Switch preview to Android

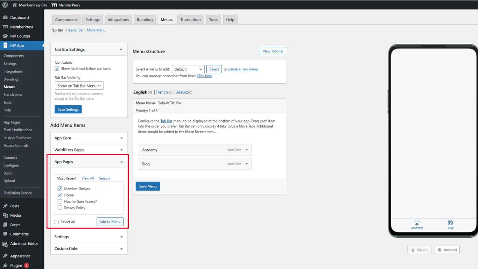coord(447,250)
